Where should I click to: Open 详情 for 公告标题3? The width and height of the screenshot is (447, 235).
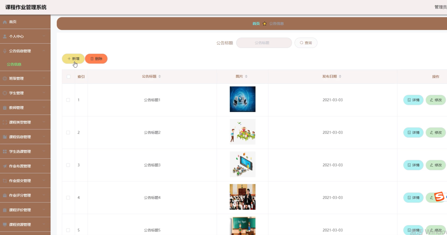coord(413,165)
